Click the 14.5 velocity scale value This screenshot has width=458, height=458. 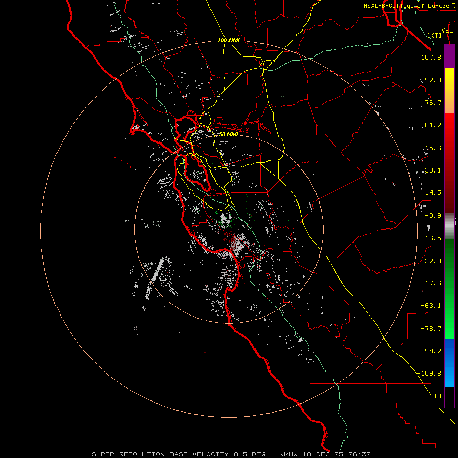pos(433,193)
